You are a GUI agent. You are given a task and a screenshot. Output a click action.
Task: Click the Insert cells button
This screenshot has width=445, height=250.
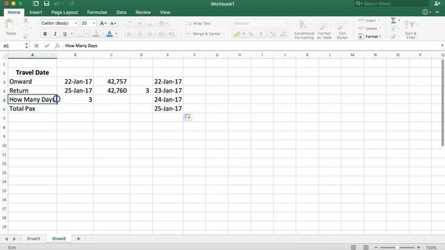[x=369, y=20]
